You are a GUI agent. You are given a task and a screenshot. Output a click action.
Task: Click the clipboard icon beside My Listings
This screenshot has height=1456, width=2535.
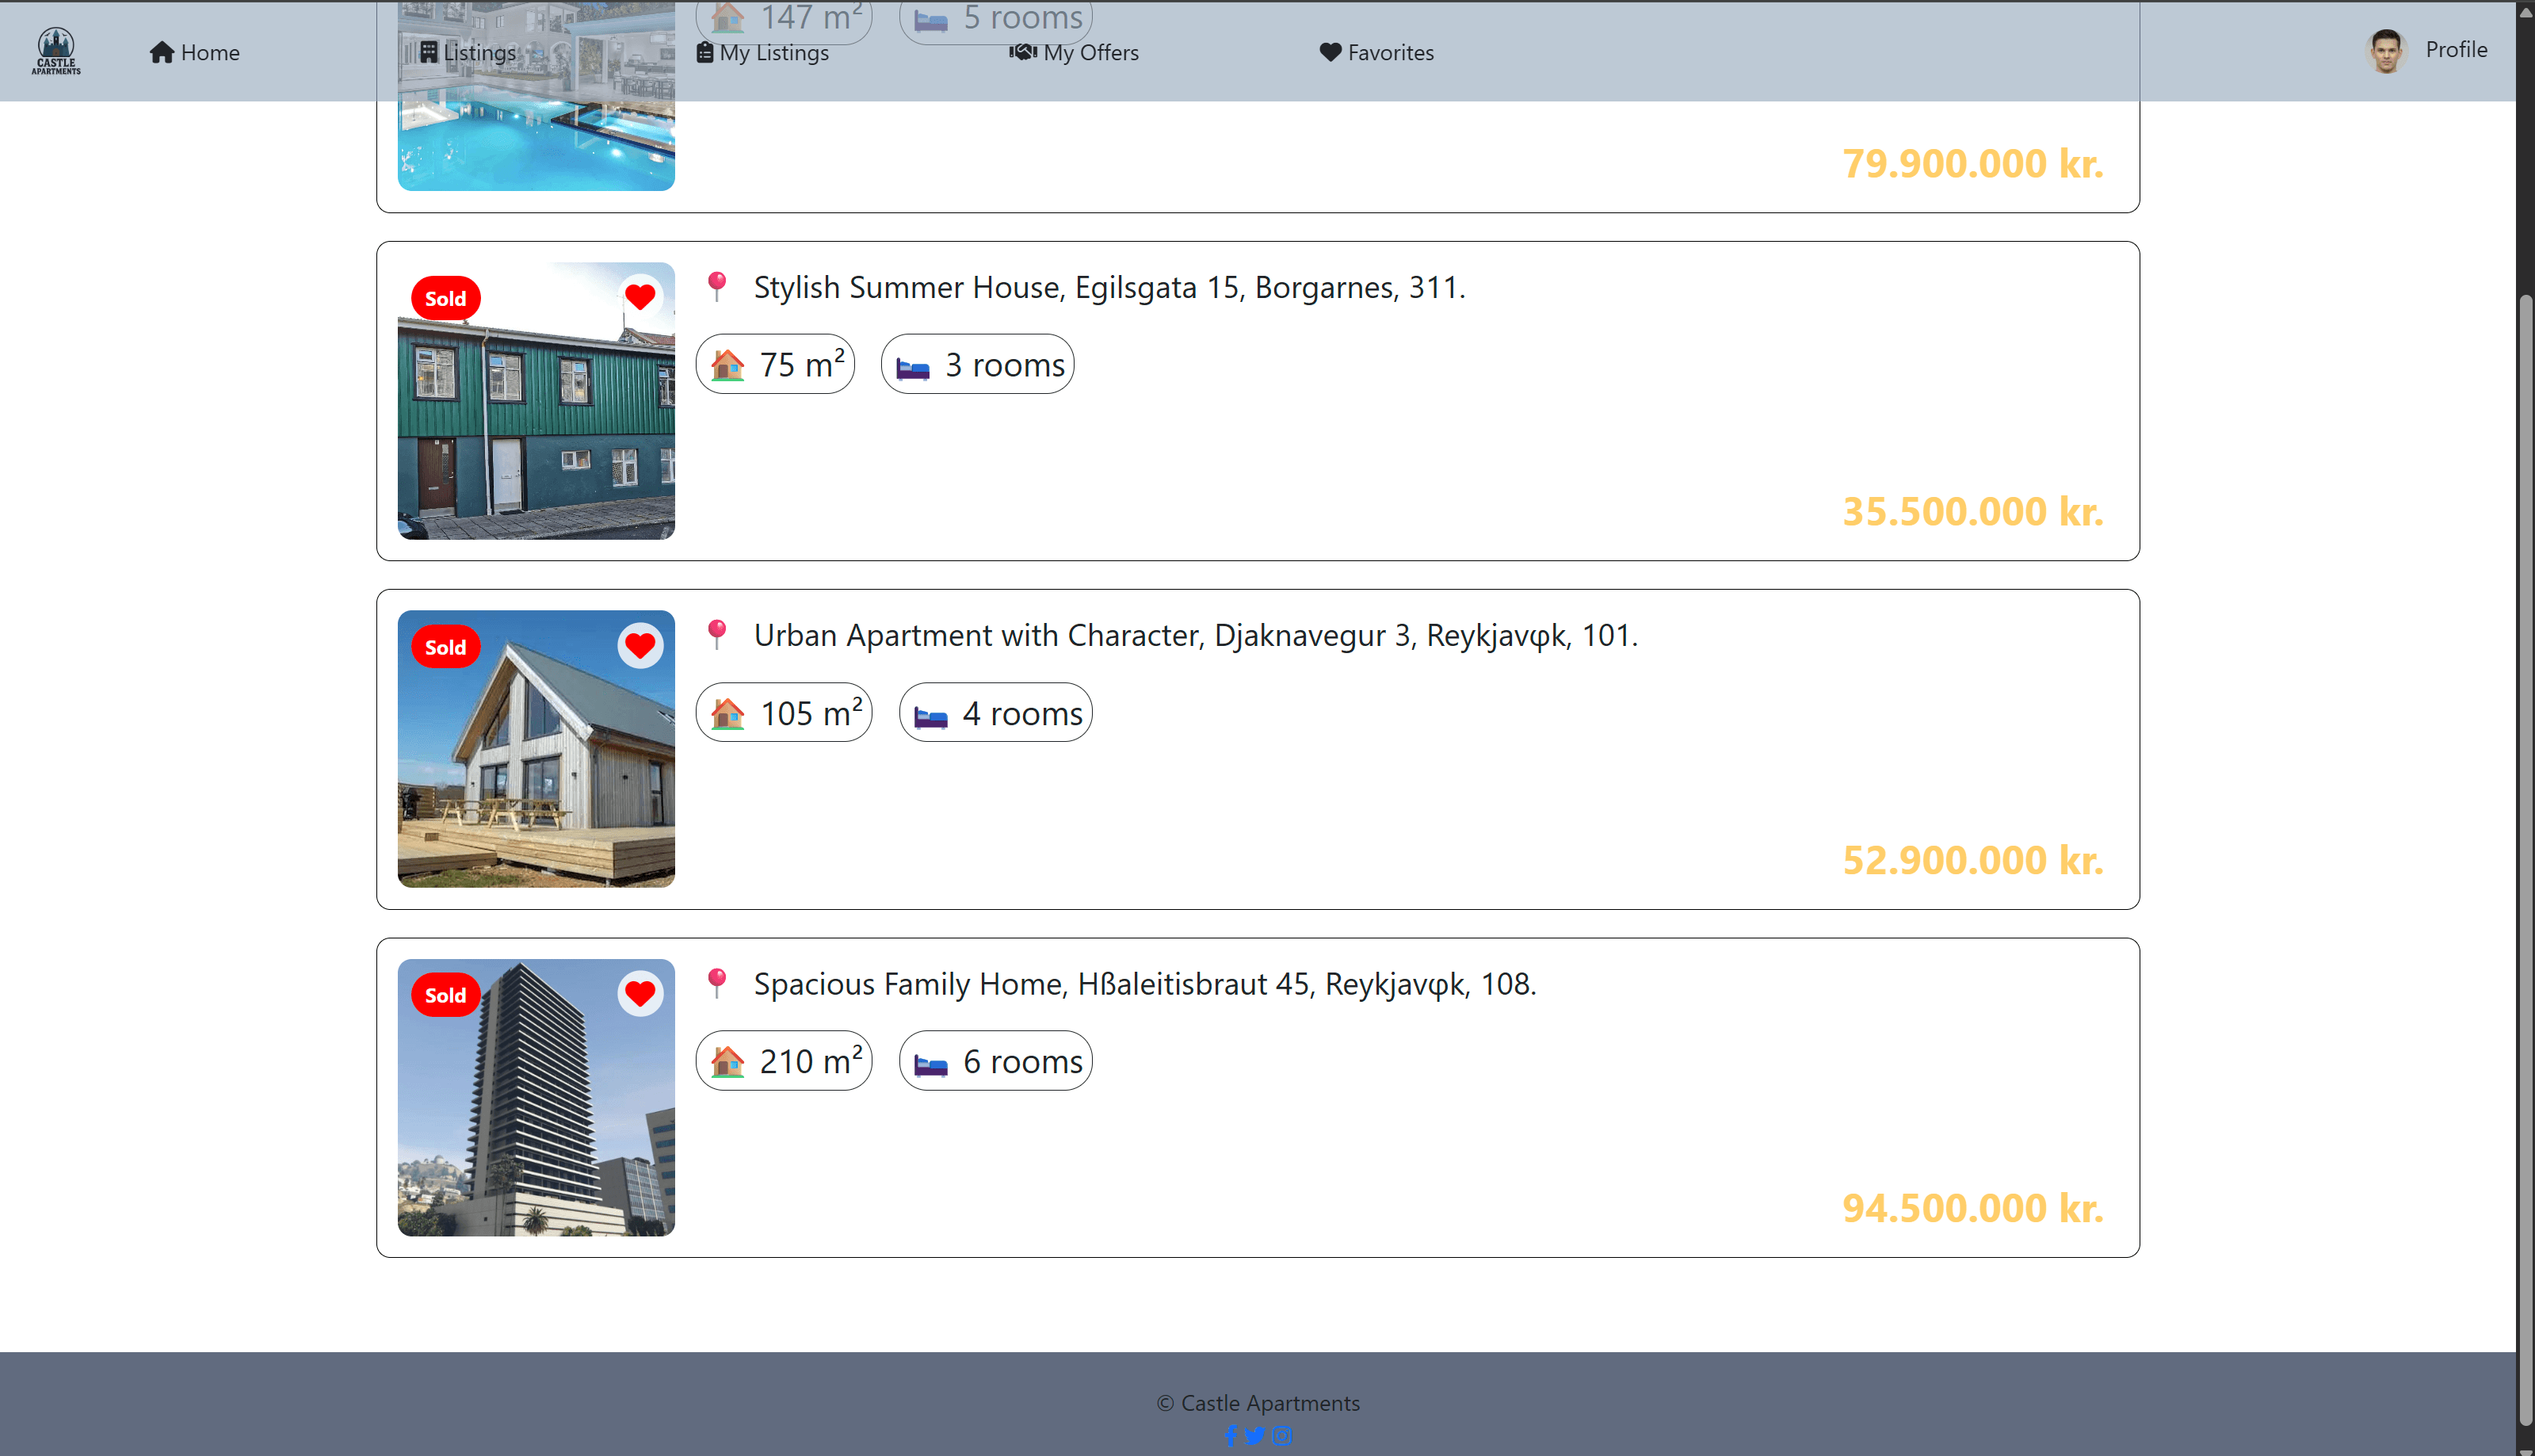tap(704, 52)
